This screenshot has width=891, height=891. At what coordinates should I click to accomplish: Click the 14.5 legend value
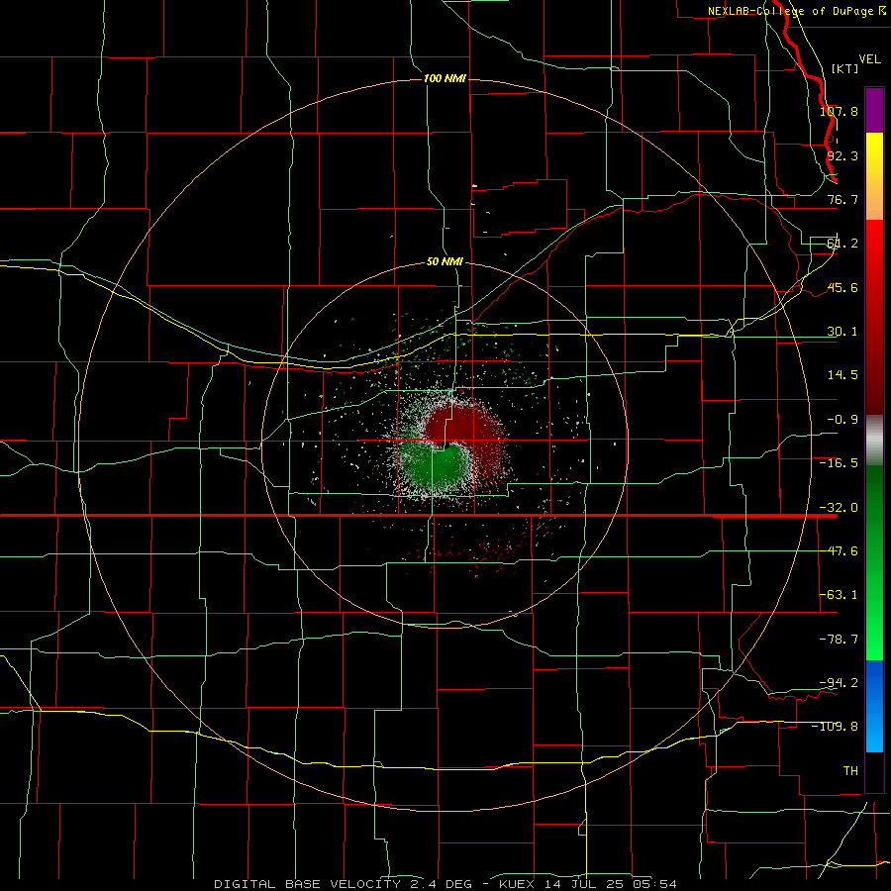(x=842, y=375)
